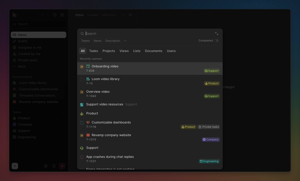Open Engineering team in sidebar
Viewport: 300px width, 181px height.
[x=38, y=137]
